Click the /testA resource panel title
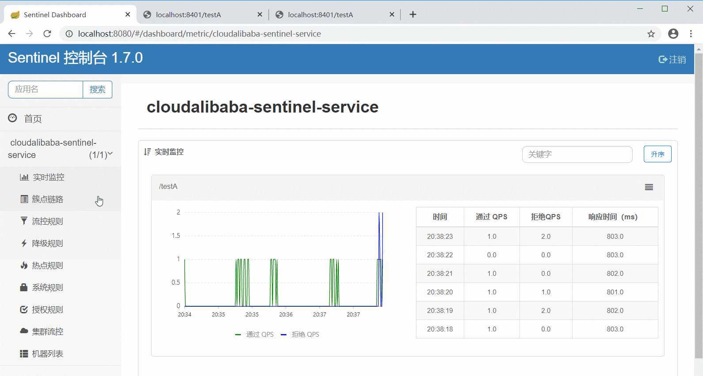Screen dimensions: 703x376 [x=168, y=186]
